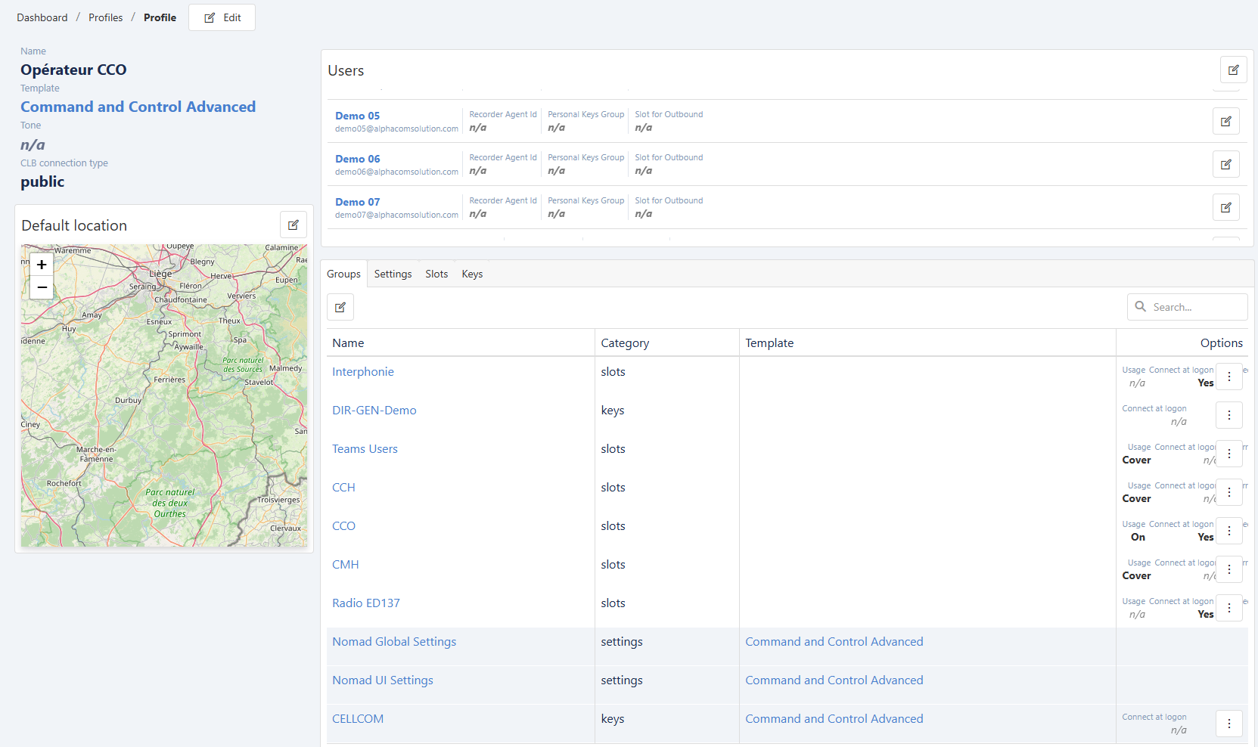Viewport: 1258px width, 747px height.
Task: Open options menu for CELLCOM row
Action: [x=1228, y=724]
